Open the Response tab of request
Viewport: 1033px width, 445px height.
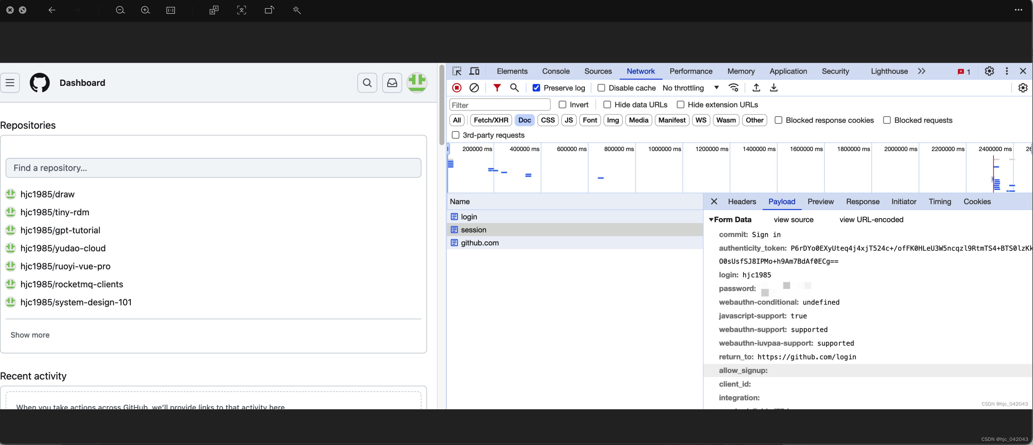pyautogui.click(x=863, y=202)
